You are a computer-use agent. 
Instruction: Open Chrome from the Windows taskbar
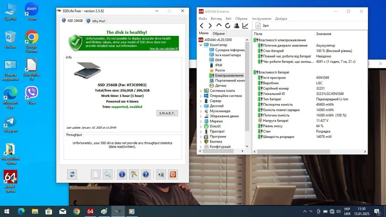click(x=76, y=211)
